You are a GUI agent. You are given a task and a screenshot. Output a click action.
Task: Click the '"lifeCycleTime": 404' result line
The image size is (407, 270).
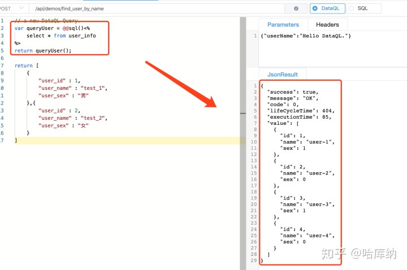(301, 111)
